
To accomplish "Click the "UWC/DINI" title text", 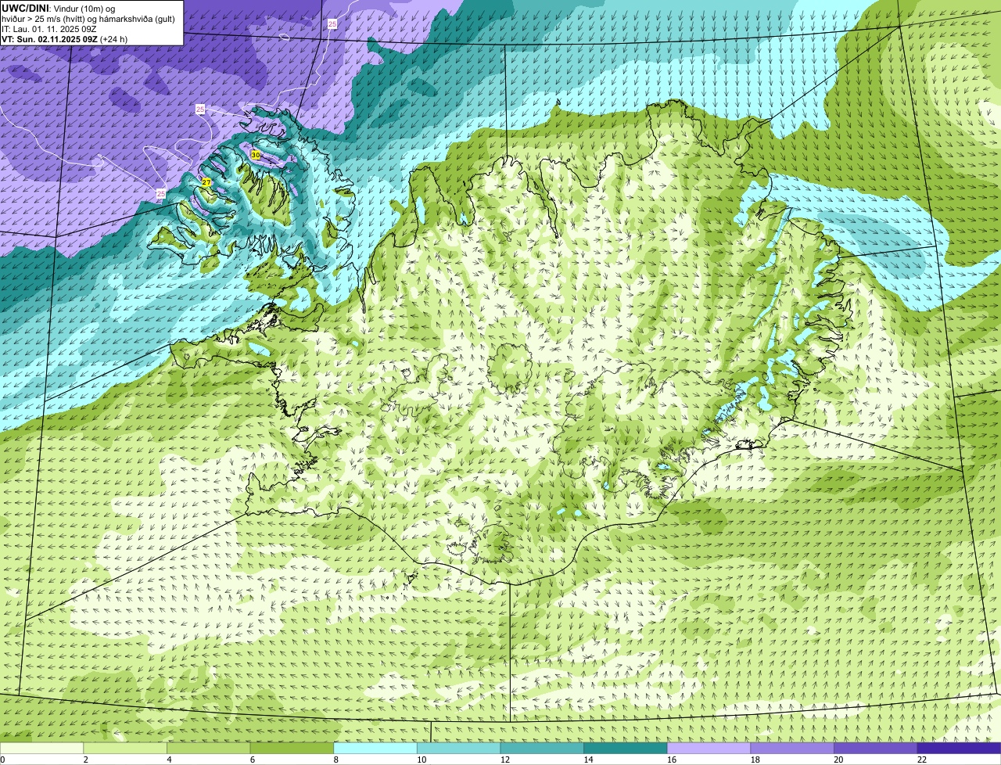I will 23,8.
